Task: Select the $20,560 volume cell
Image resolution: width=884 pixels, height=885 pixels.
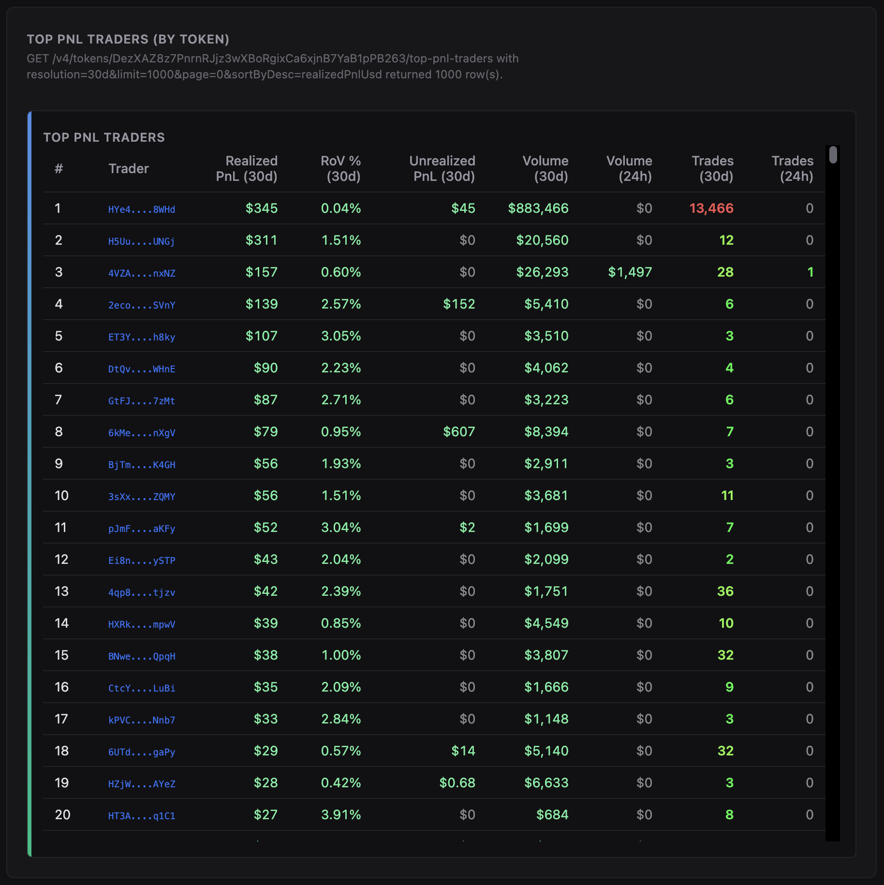Action: (x=543, y=240)
